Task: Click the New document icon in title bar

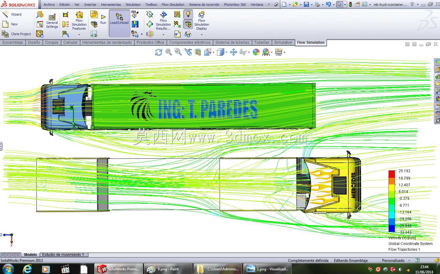Action: pos(284,5)
